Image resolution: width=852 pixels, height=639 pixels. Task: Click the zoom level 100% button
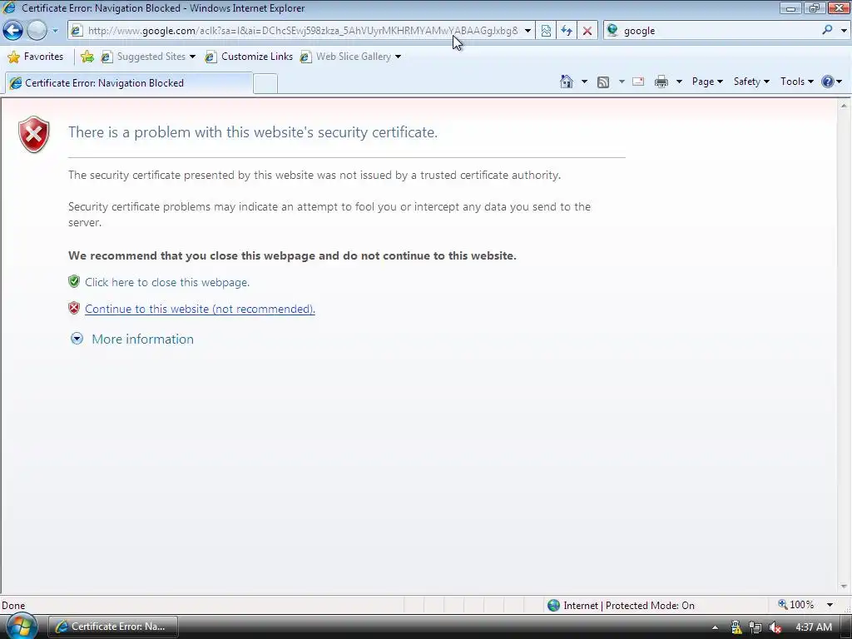[x=796, y=605]
